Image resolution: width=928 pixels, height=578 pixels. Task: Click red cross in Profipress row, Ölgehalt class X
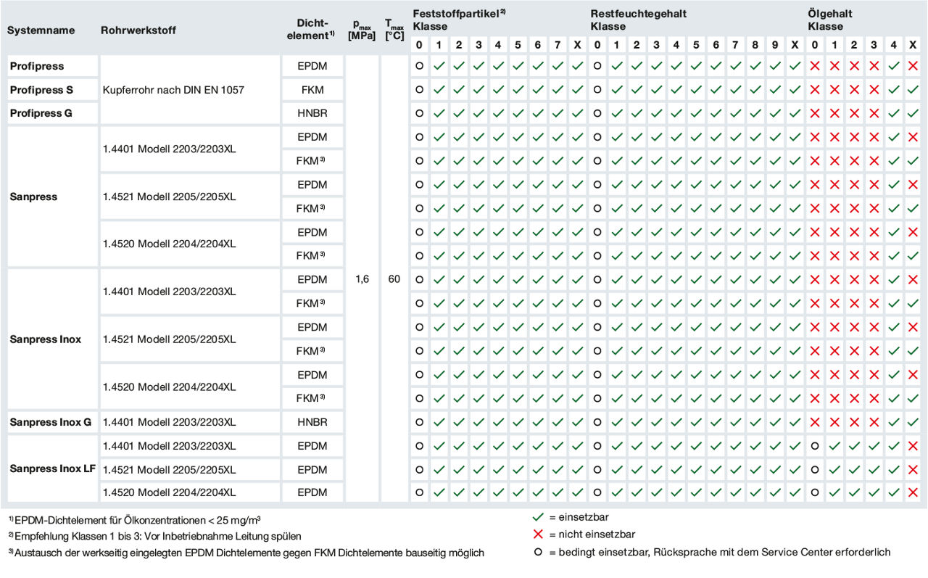[x=913, y=66]
